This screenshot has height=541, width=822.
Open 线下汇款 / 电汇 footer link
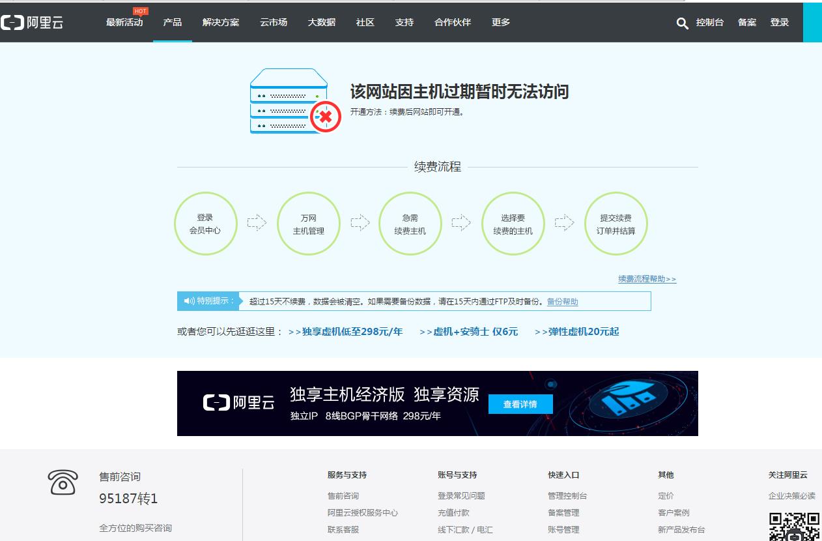(465, 530)
